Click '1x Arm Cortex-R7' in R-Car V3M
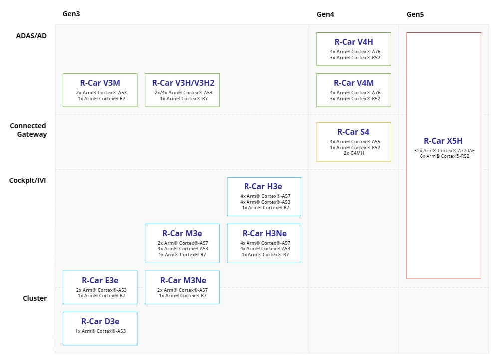 102,99
